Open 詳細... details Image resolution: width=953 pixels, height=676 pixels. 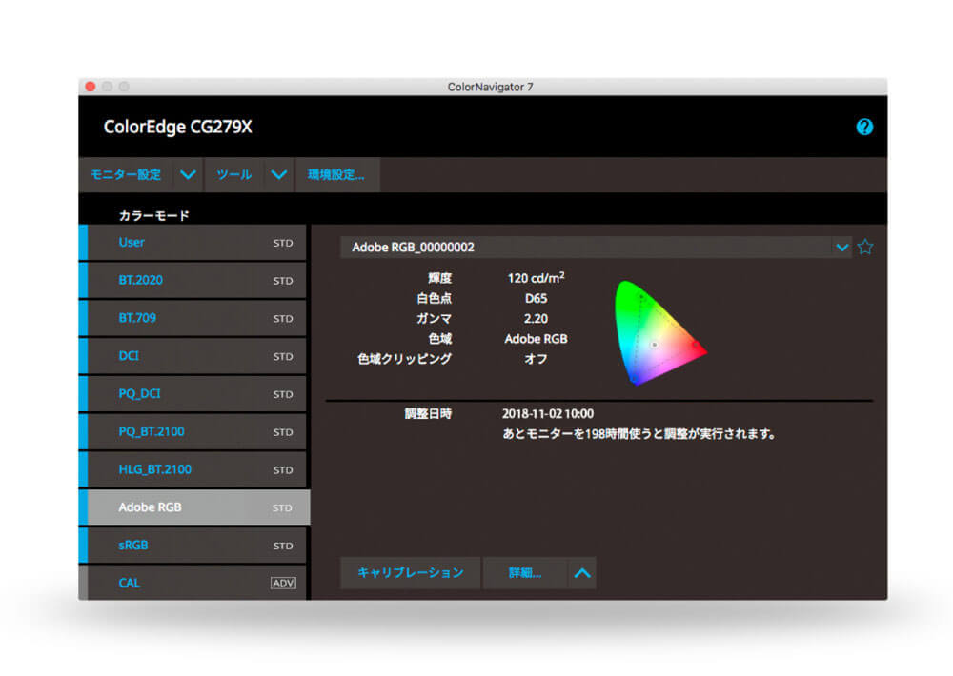tap(525, 573)
